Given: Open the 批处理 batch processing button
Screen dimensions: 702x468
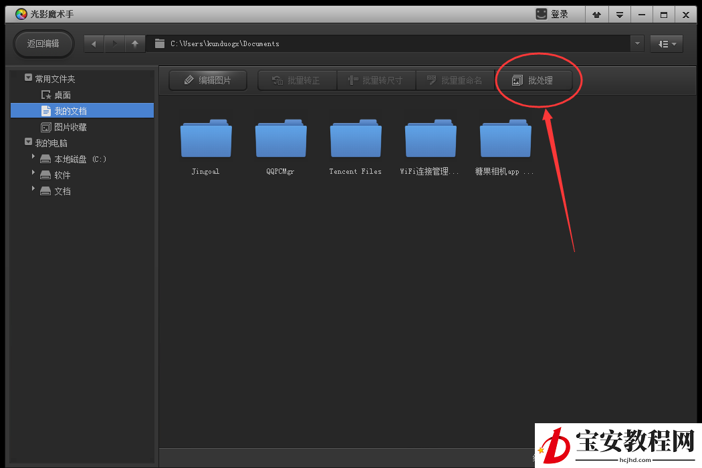Looking at the screenshot, I should (534, 81).
